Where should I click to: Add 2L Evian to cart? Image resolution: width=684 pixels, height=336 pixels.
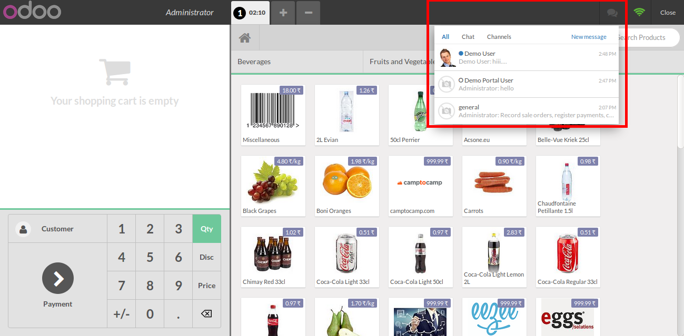pos(346,115)
